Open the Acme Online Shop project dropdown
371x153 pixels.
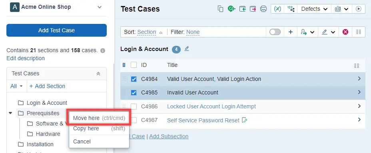[x=100, y=7]
